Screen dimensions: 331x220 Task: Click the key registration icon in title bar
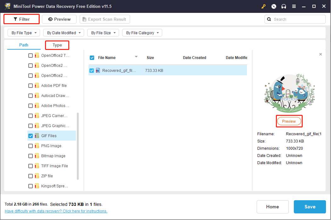click(x=263, y=6)
